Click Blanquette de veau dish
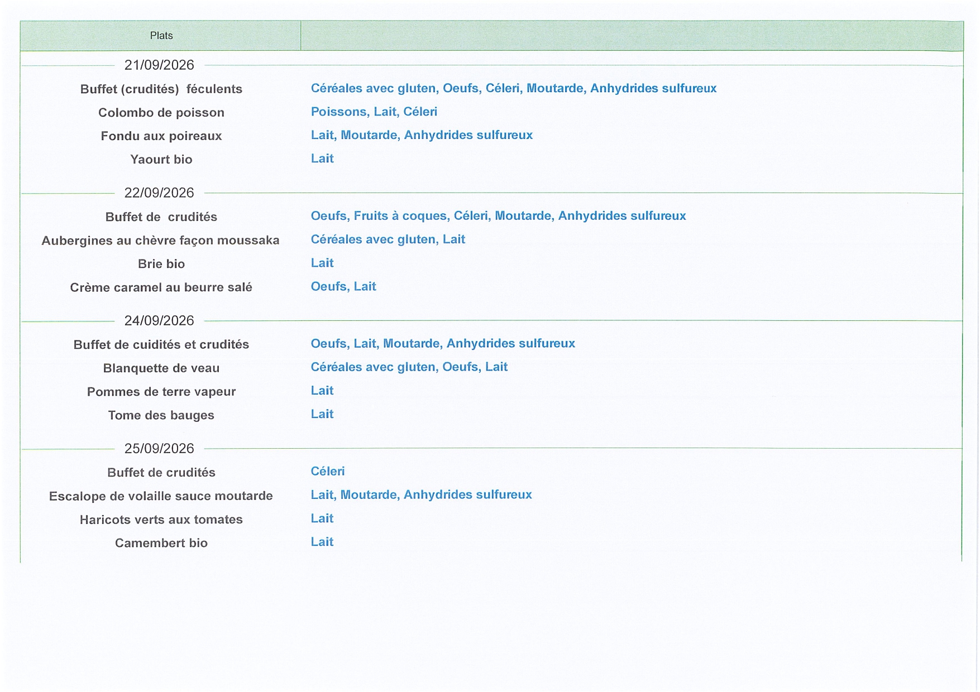The image size is (980, 692). tap(161, 368)
